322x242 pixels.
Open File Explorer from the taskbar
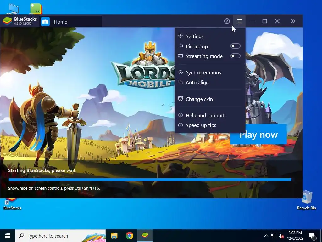(114, 236)
